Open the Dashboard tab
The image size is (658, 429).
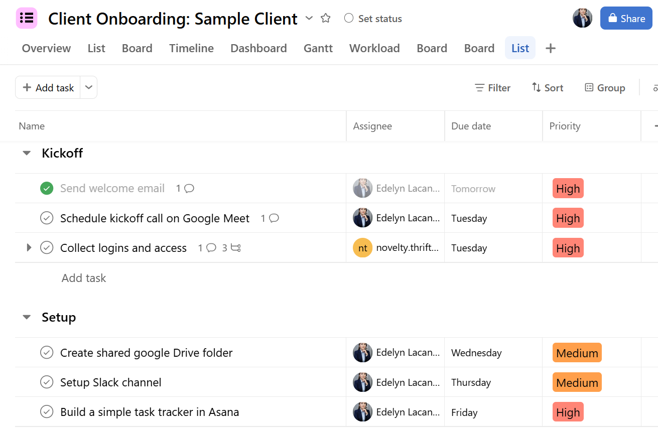tap(258, 48)
